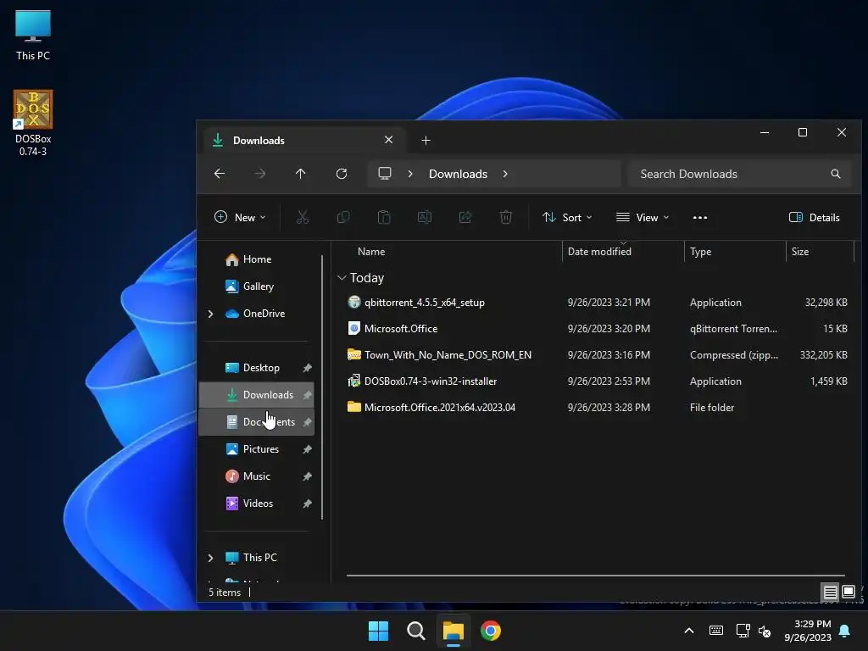
Task: Refresh the Downloads folder
Action: point(342,174)
